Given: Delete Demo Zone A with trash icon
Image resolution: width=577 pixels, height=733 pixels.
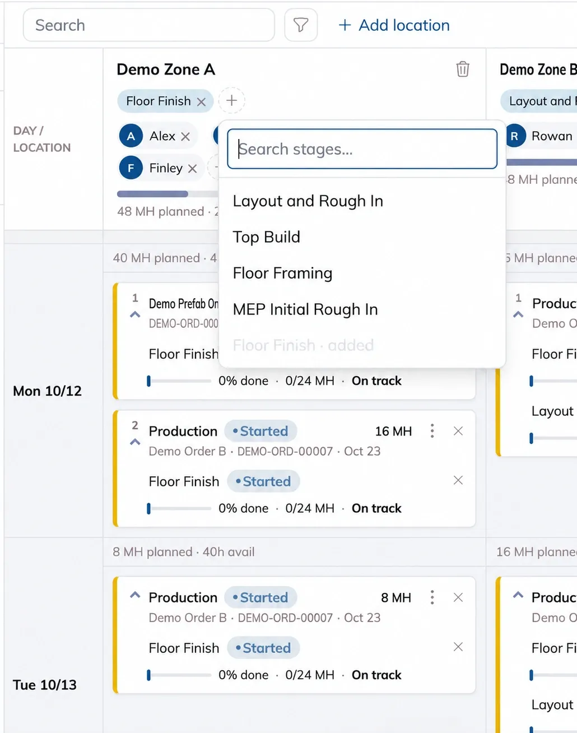Looking at the screenshot, I should [463, 69].
